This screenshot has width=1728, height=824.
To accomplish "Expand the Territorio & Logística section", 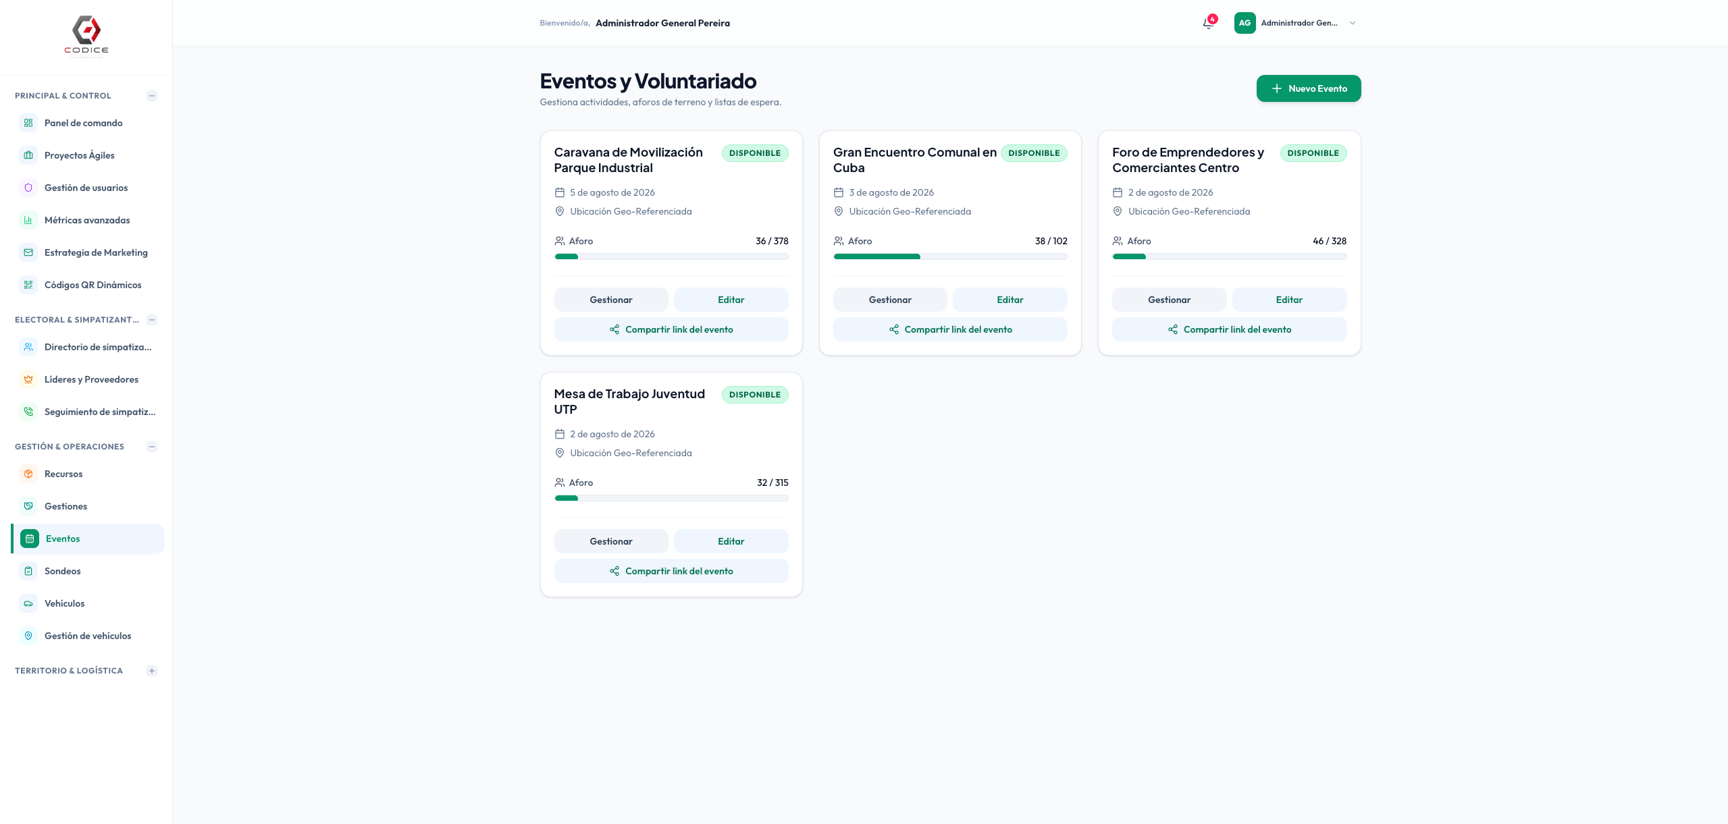I will [152, 671].
